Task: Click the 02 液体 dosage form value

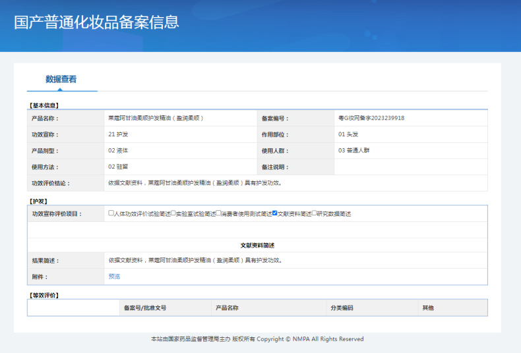Action: click(118, 151)
